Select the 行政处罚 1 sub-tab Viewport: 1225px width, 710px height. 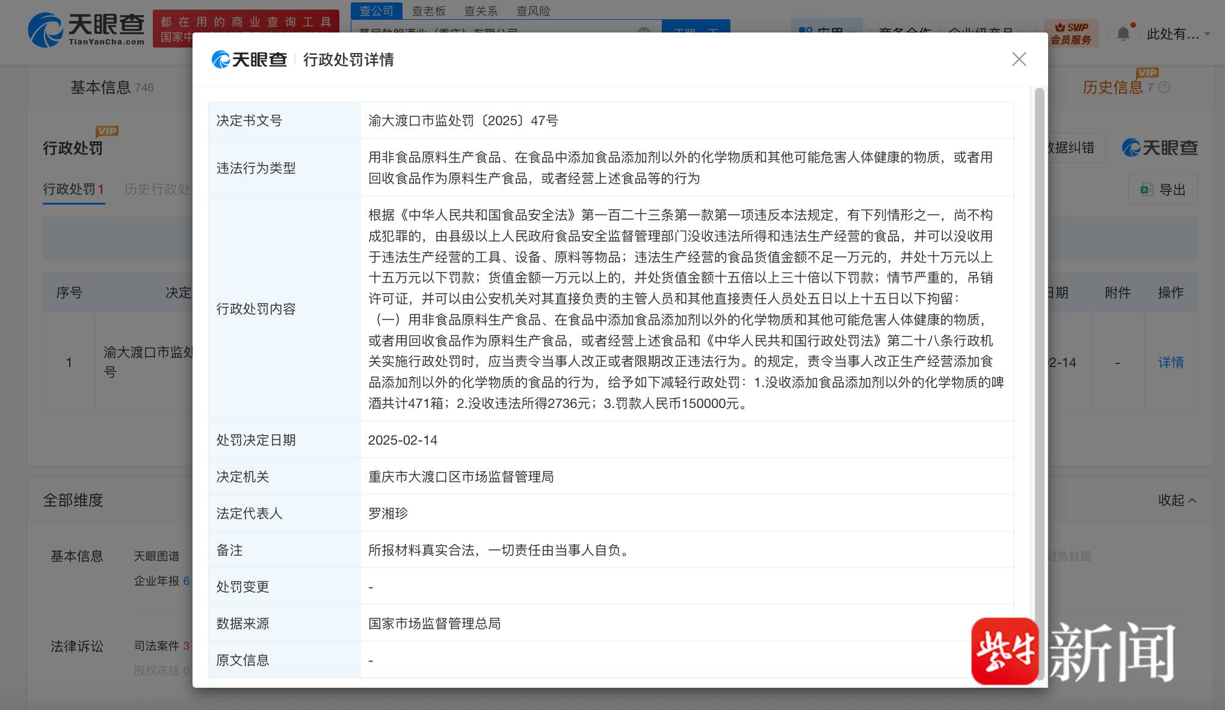coord(73,190)
